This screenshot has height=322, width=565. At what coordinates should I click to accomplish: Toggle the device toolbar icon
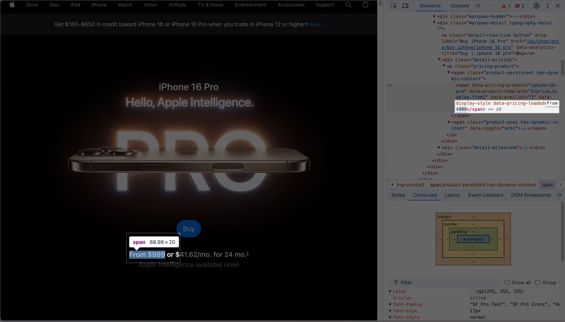pos(405,6)
